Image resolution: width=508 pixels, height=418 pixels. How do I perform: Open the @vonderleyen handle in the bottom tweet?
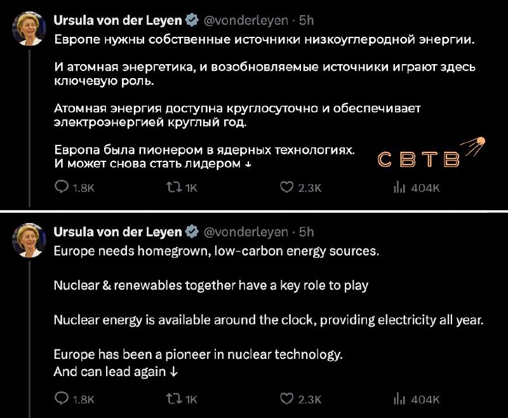pos(246,233)
